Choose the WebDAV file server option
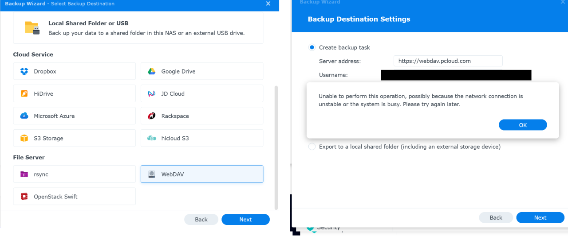 [201, 174]
